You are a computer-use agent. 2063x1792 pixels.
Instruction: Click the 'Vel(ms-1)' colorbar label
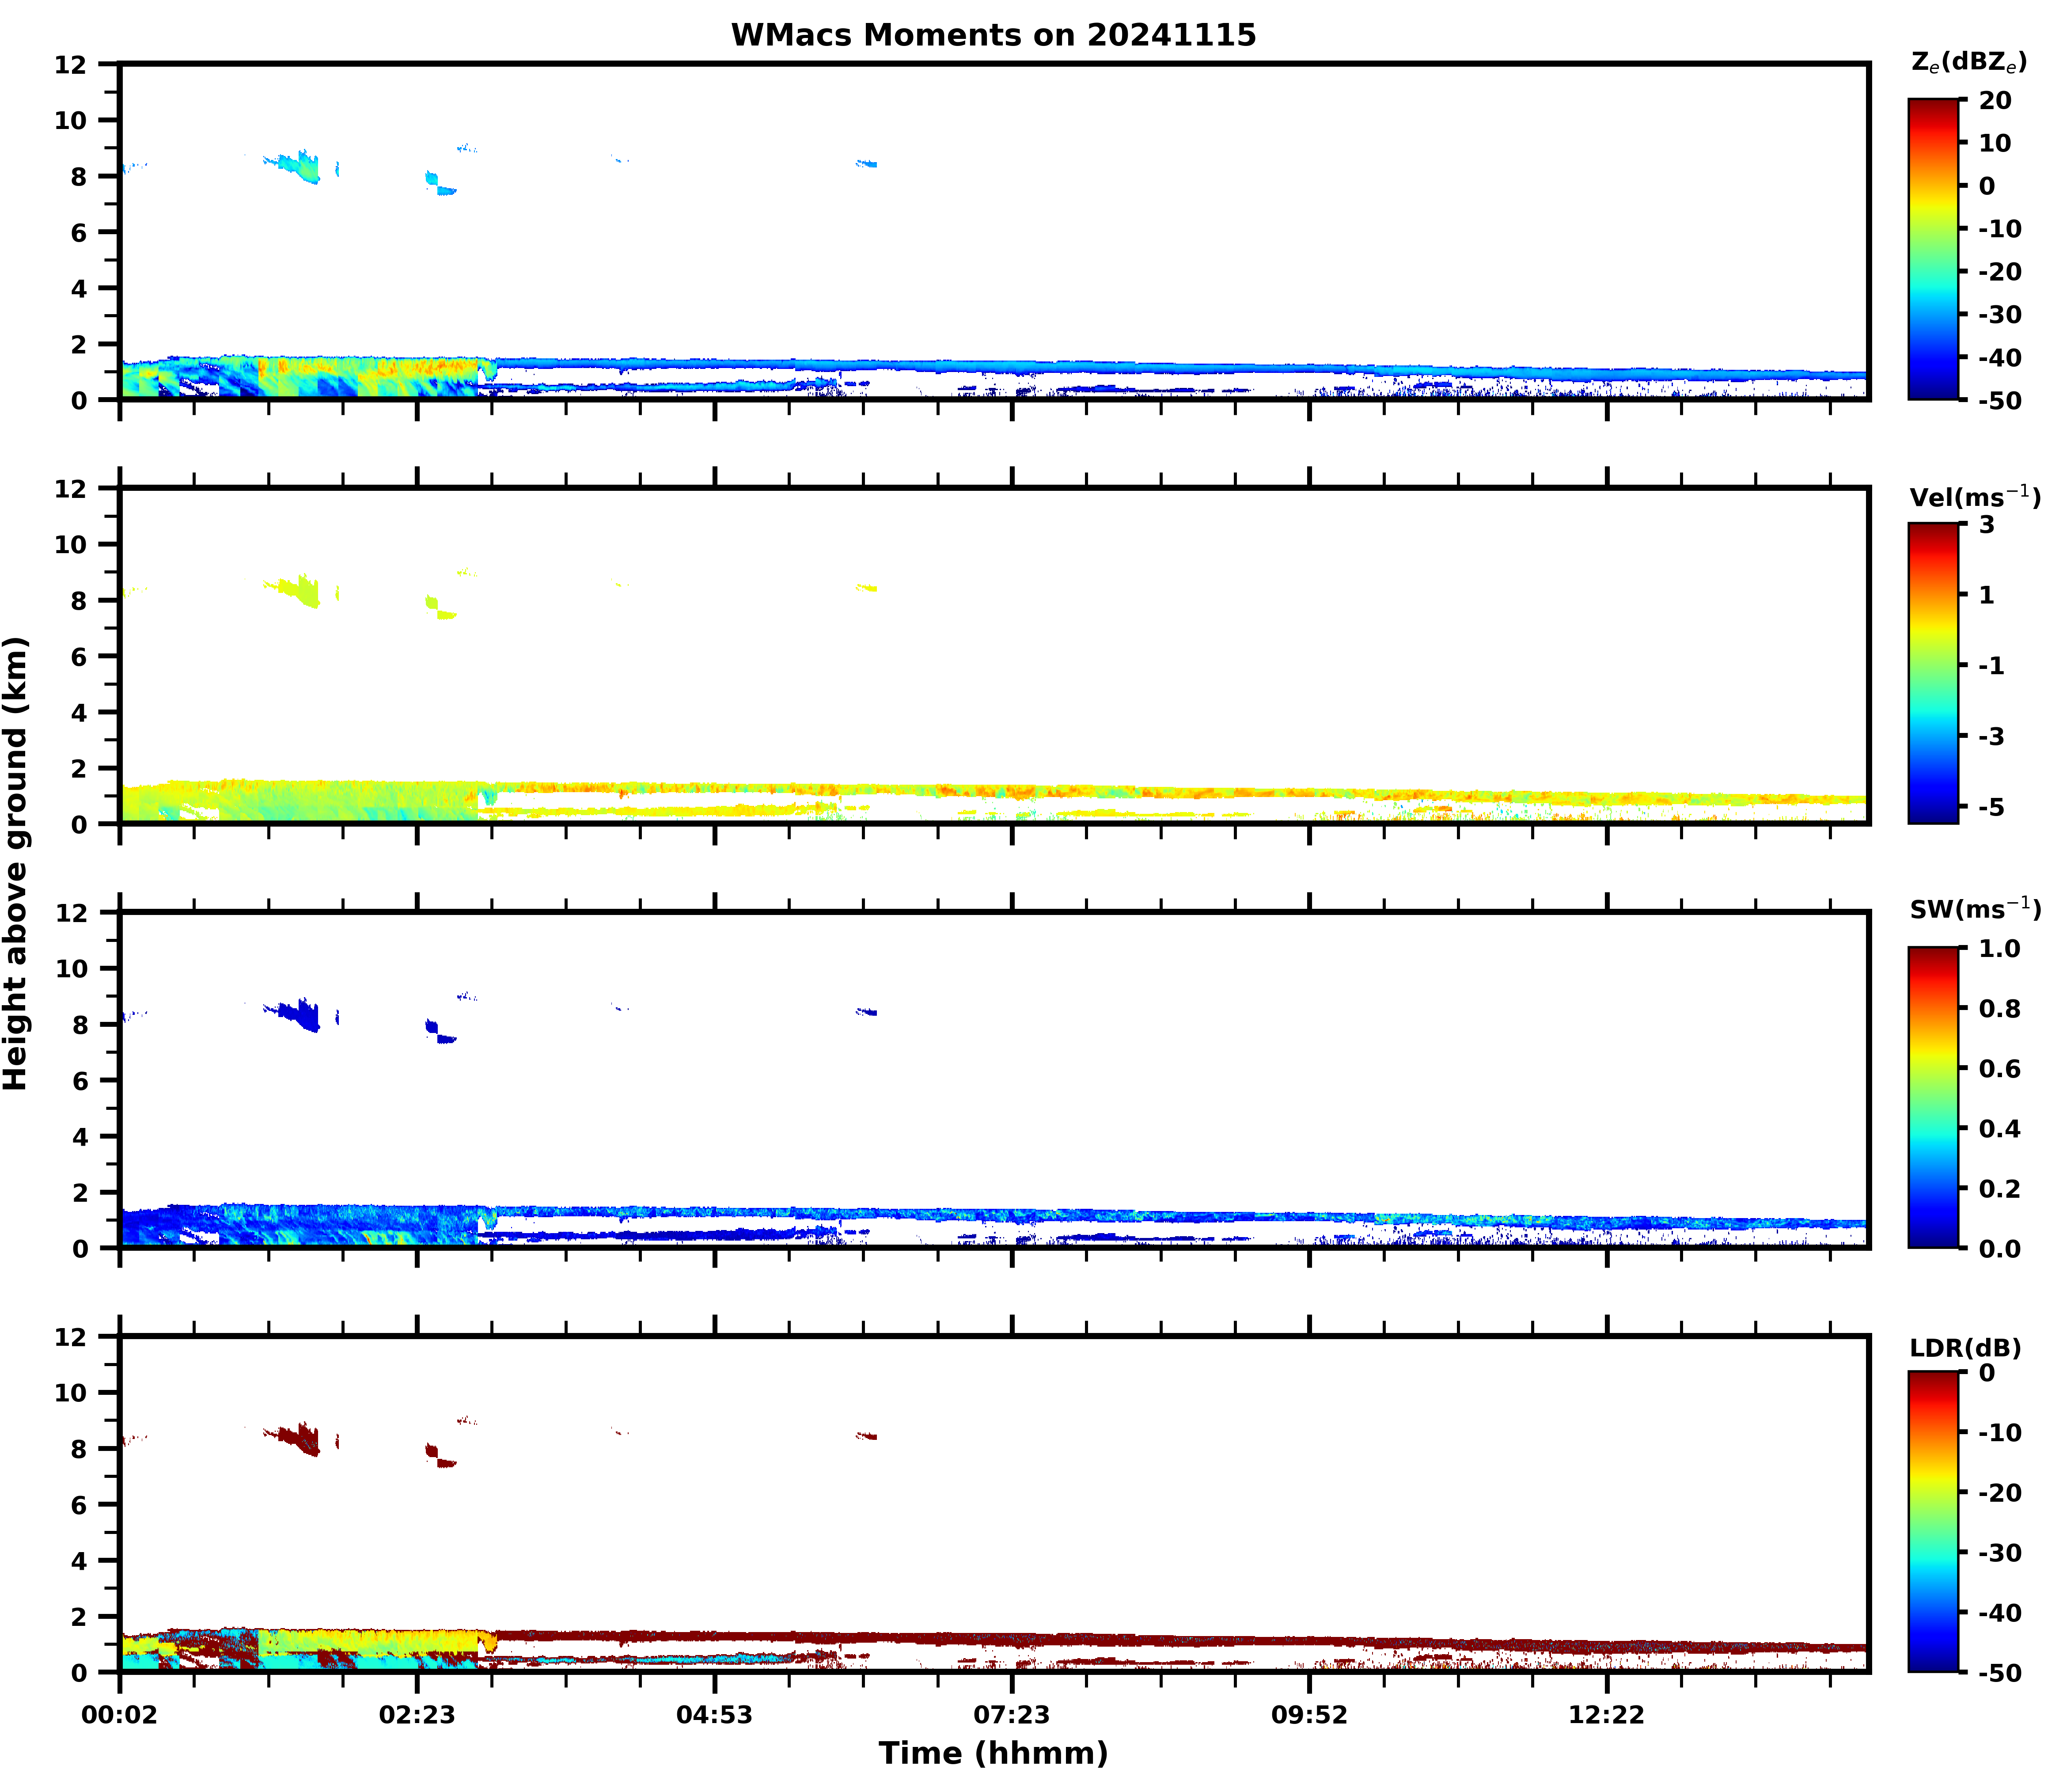click(x=1974, y=496)
